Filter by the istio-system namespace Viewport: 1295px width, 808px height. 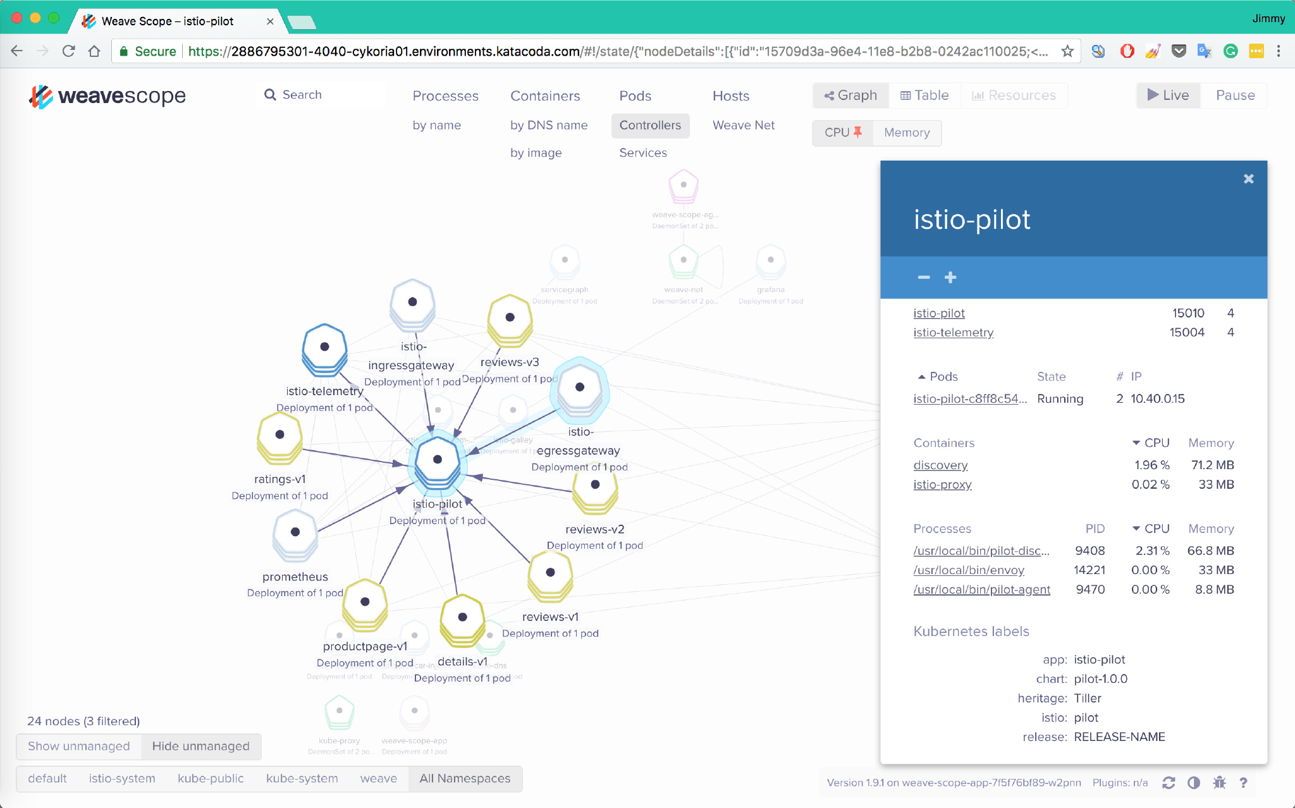tap(122, 778)
